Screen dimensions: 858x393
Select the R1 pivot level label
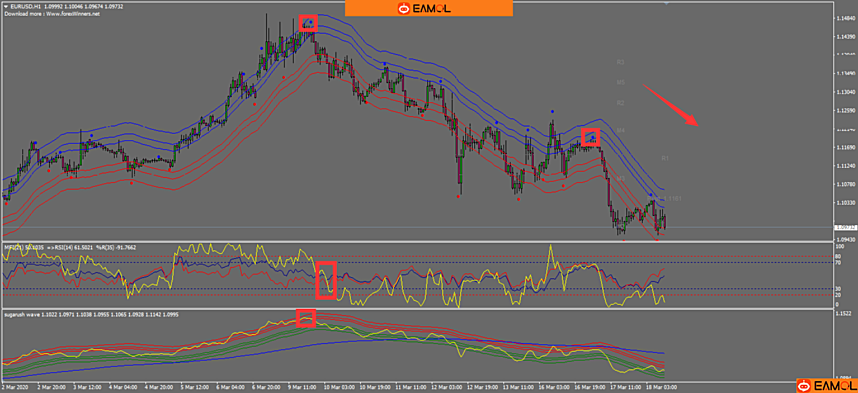click(665, 159)
